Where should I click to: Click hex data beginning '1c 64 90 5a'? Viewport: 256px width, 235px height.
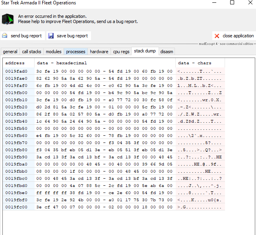[x=104, y=121]
